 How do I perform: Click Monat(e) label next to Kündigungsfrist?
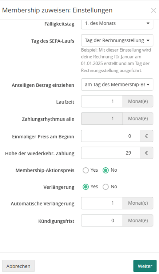[x=138, y=221]
